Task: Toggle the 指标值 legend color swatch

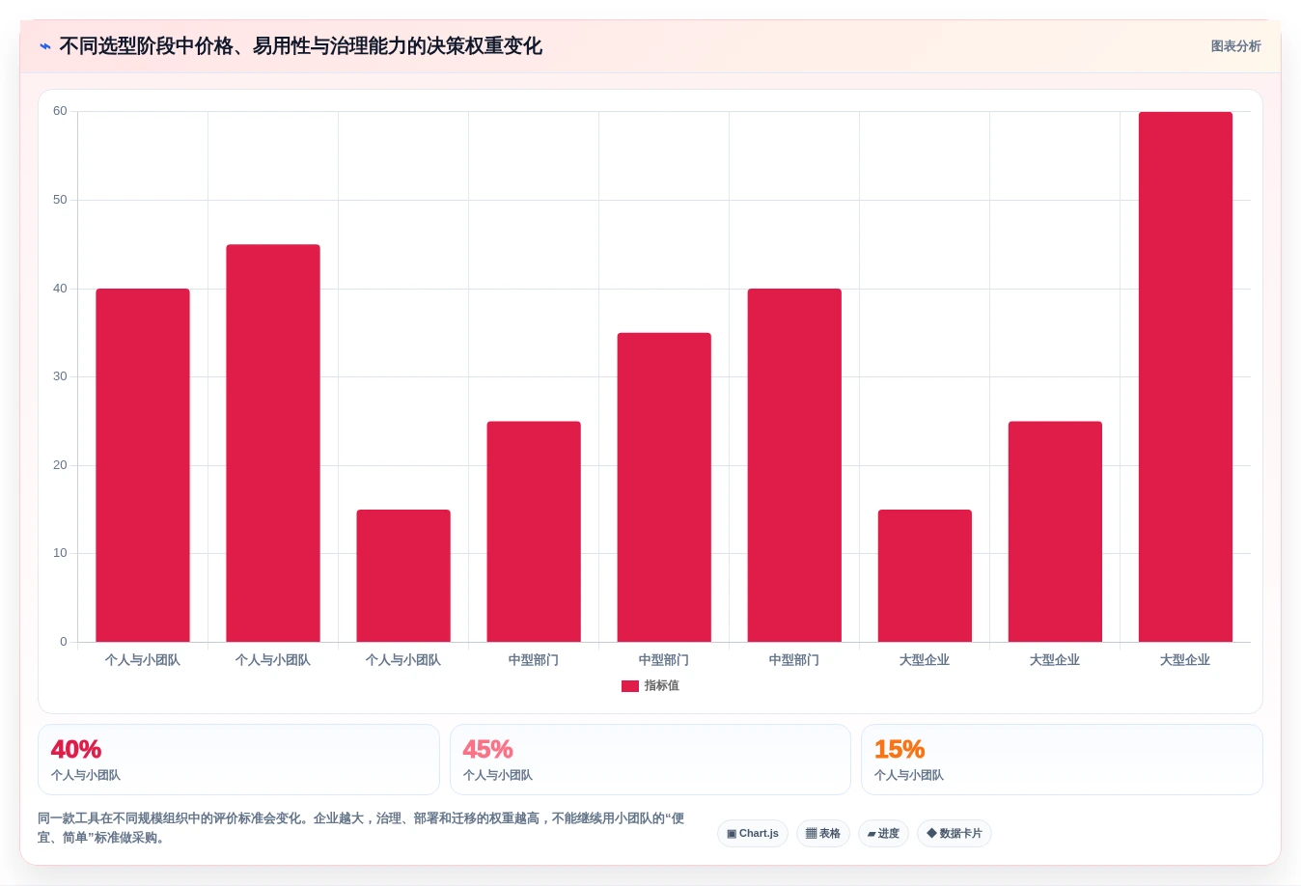Action: click(x=629, y=686)
